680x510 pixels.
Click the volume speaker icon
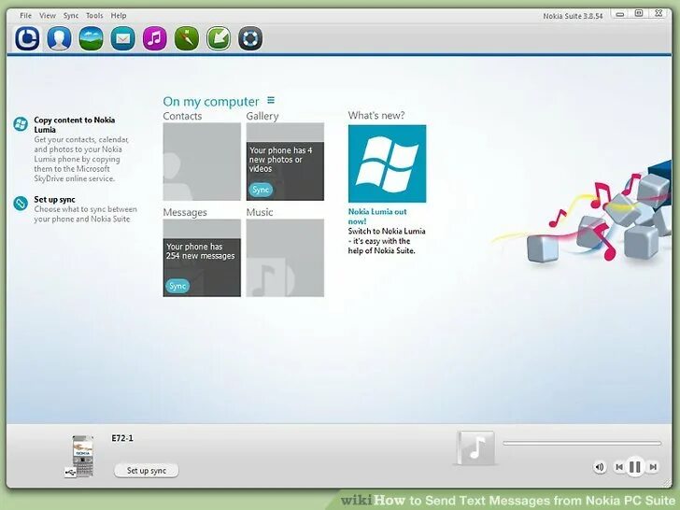point(600,467)
